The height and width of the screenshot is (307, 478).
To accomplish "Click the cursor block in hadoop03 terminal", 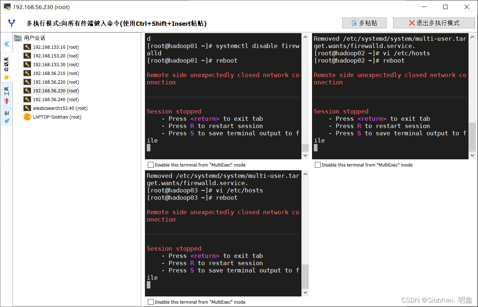I will pyautogui.click(x=149, y=285).
